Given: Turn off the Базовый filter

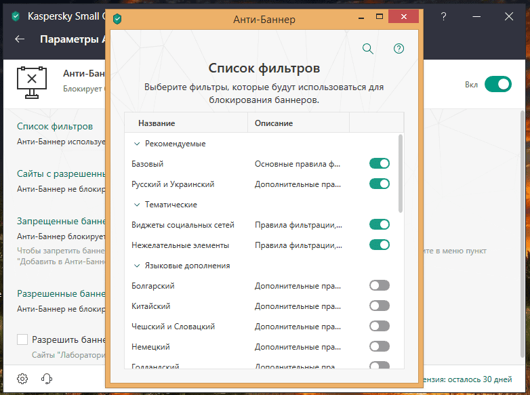Looking at the screenshot, I should point(380,163).
